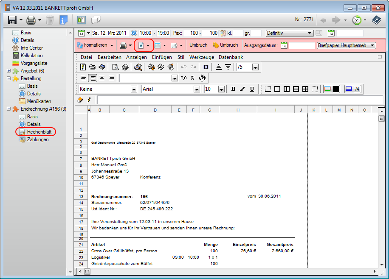
Task: Toggle center text alignment
Action: 102,78
